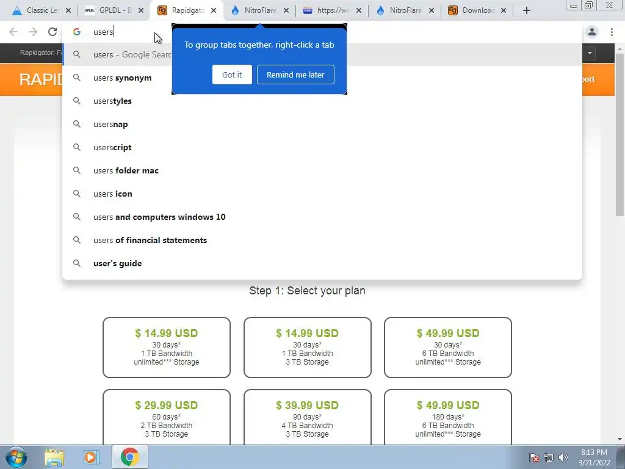Expand the dropdown arrow in page header
Screen dimensions: 625x469
coord(590,53)
